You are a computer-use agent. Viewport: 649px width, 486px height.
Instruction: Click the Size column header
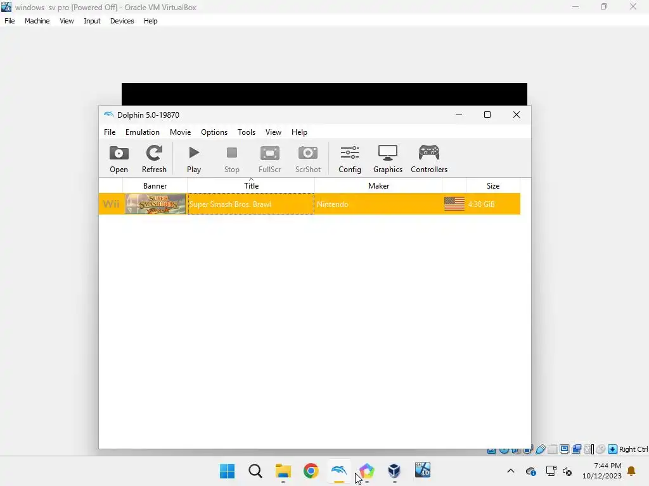pos(493,186)
